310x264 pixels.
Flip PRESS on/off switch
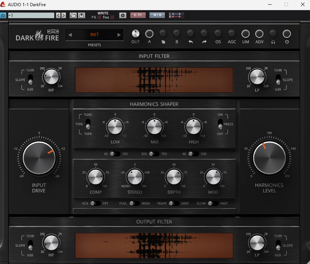(x=220, y=124)
